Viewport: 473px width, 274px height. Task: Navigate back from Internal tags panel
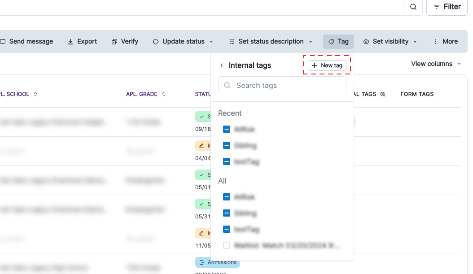(x=221, y=65)
